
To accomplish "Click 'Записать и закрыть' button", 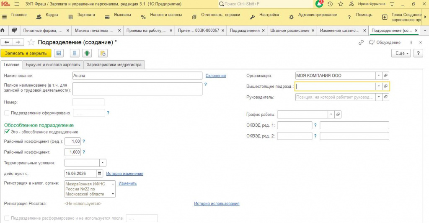I will tap(26, 53).
